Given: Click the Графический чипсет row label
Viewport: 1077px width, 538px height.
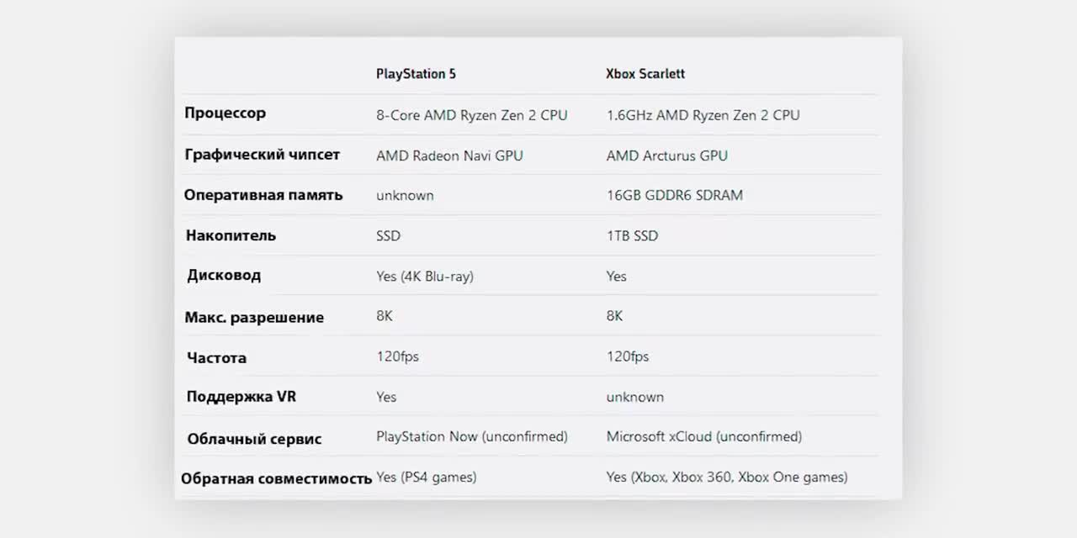Looking at the screenshot, I should (263, 156).
